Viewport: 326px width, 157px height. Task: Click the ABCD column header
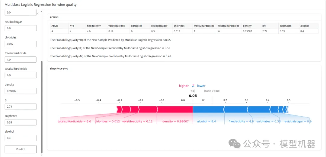pyautogui.click(x=55, y=26)
